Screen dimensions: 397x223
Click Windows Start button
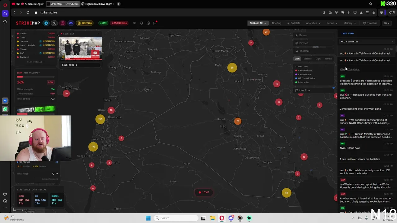[x=148, y=218]
